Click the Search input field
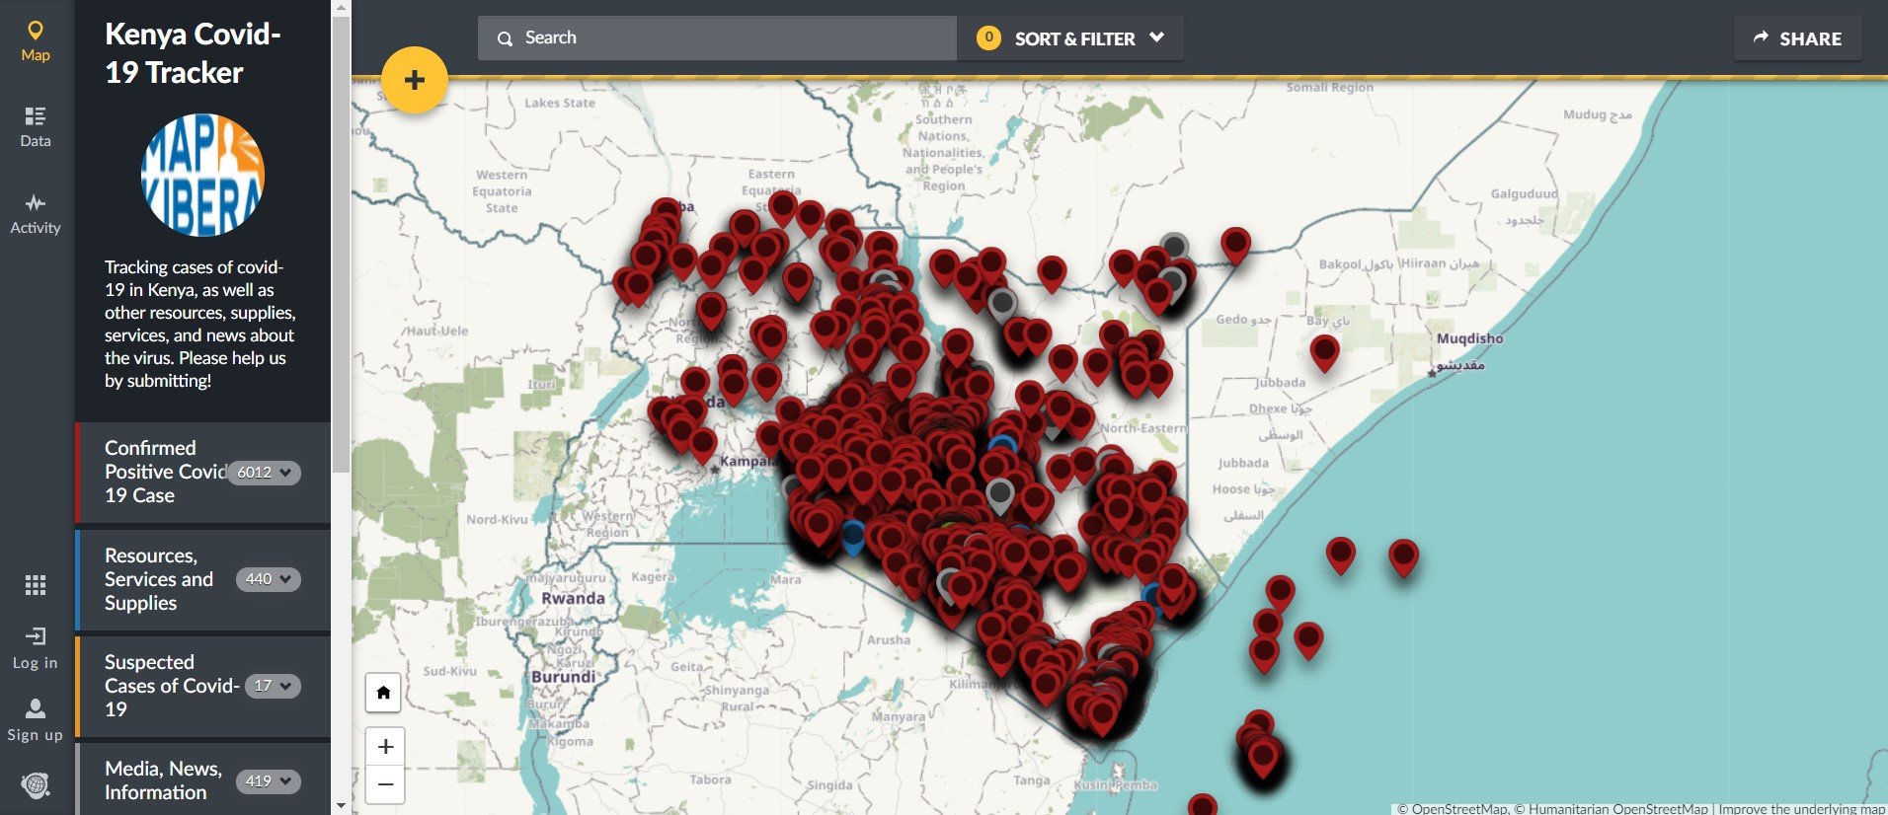The image size is (1888, 815). [731, 38]
